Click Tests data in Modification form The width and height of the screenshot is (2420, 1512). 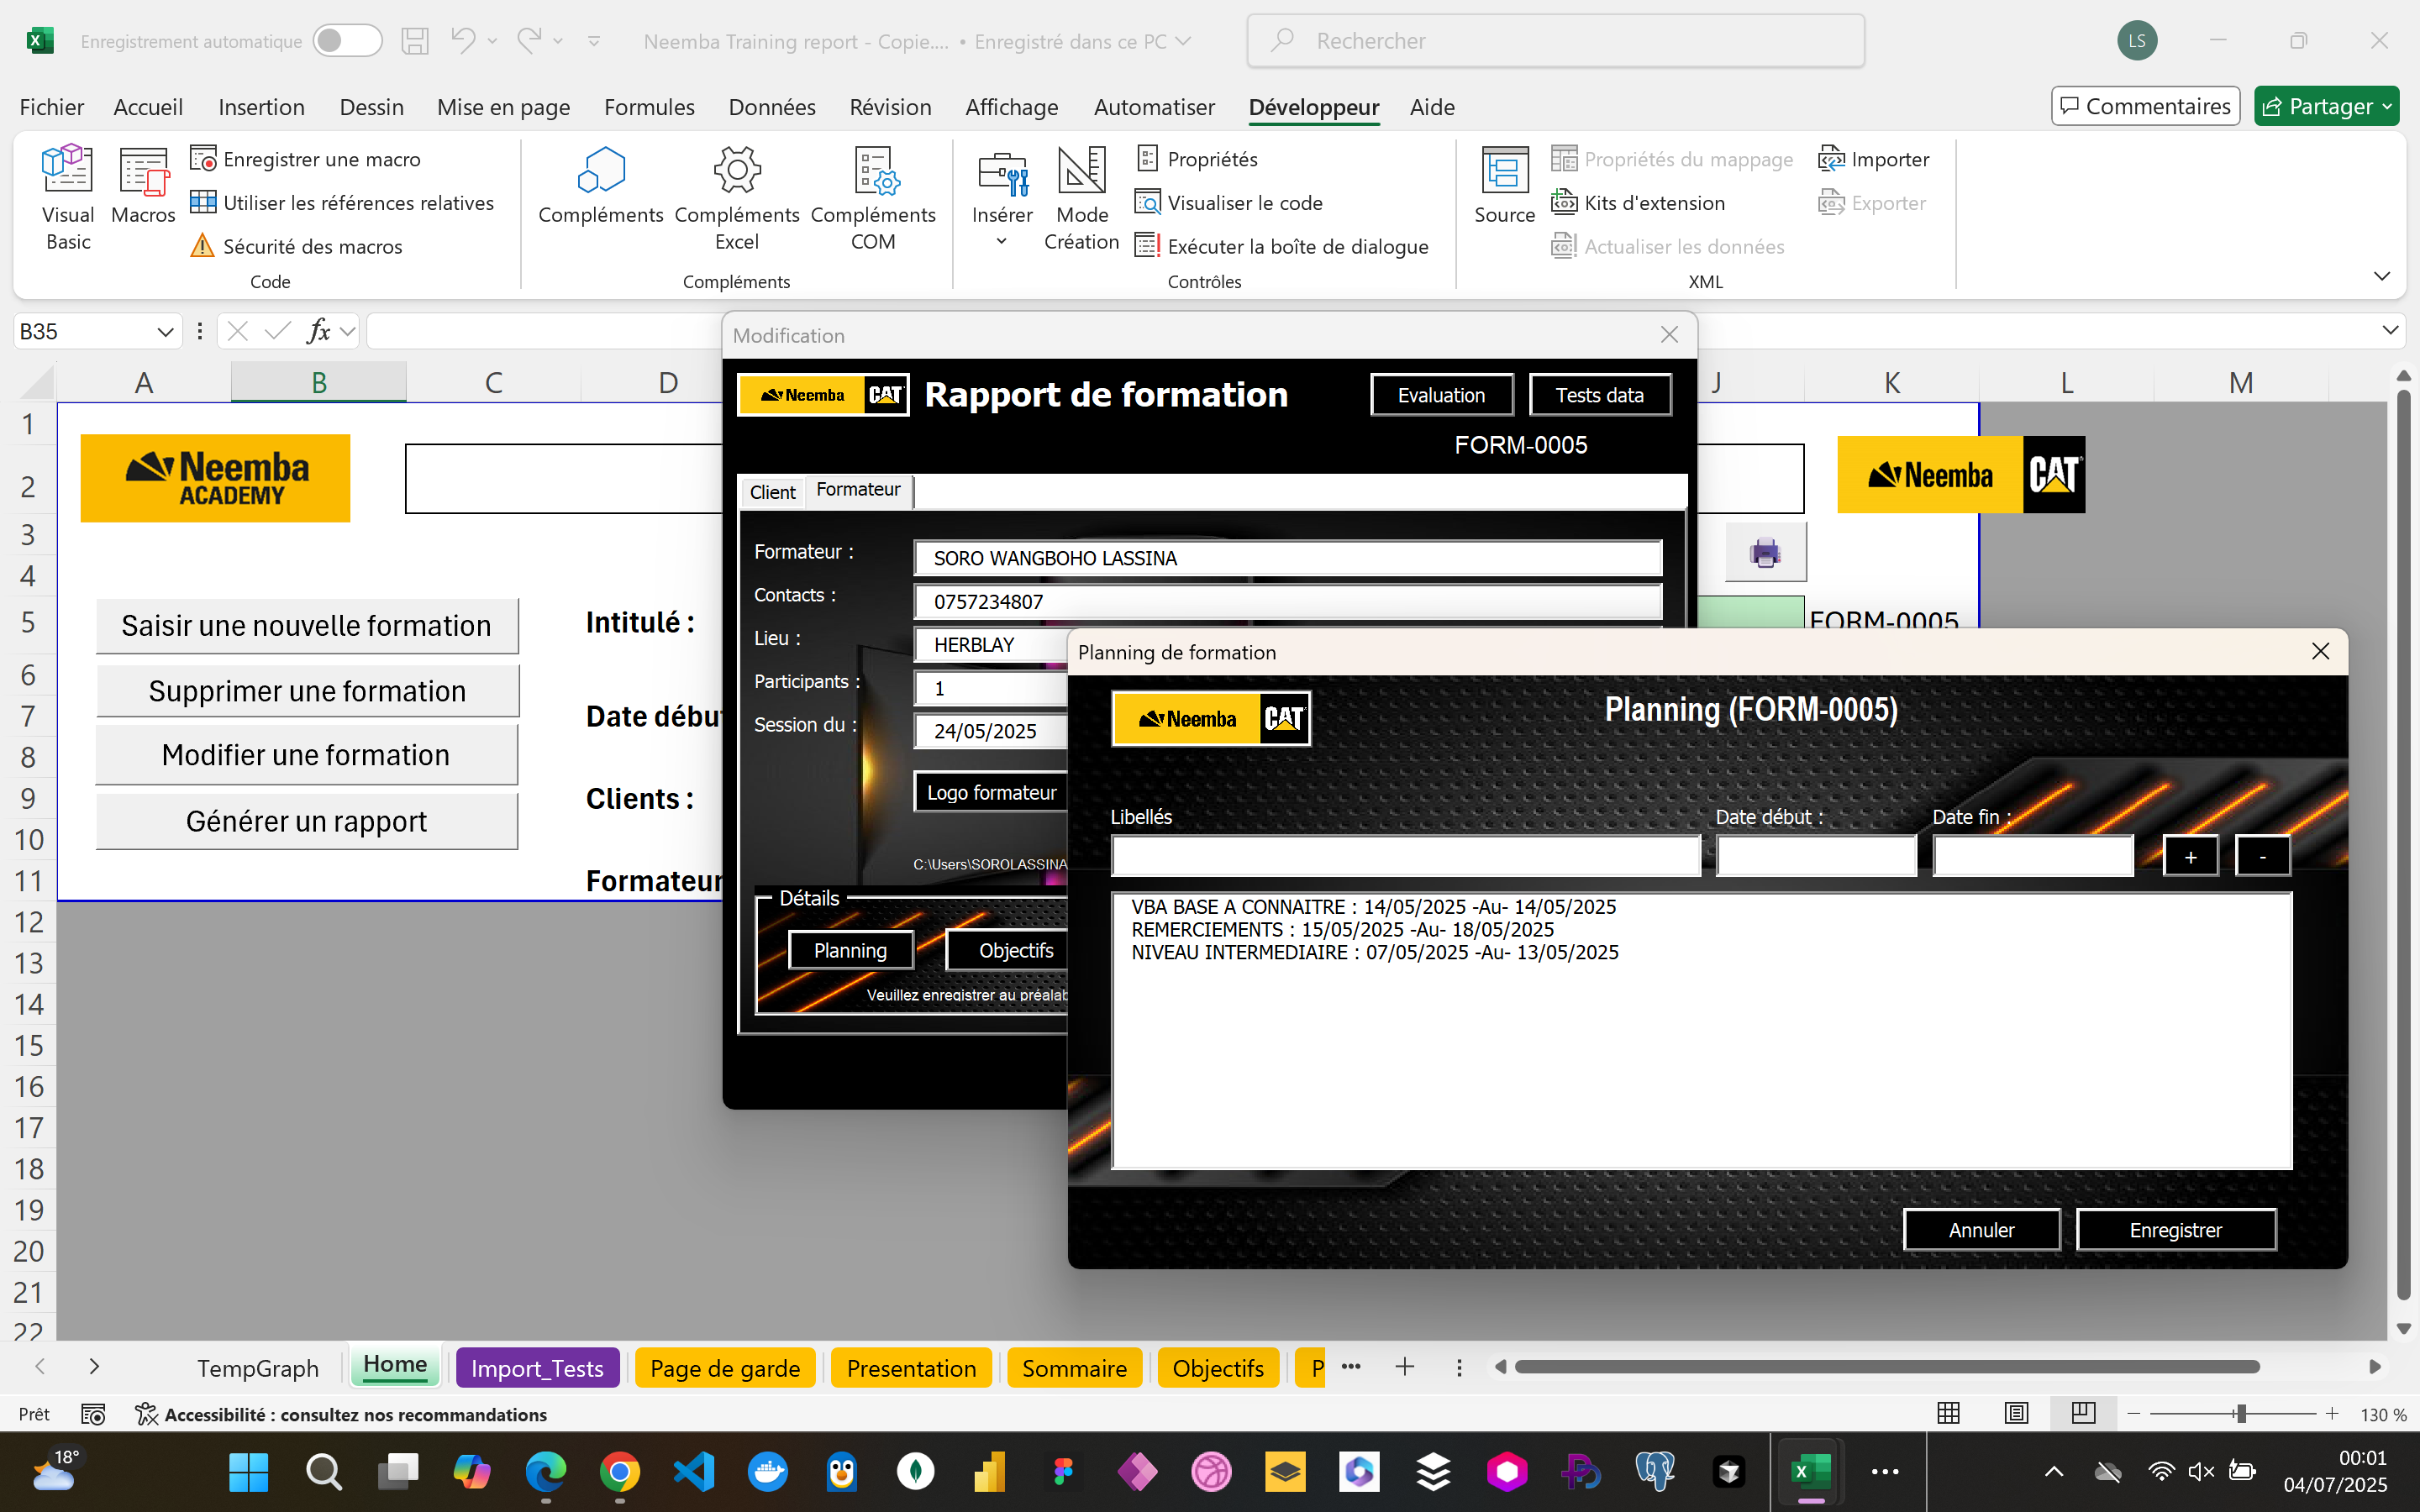[1599, 395]
